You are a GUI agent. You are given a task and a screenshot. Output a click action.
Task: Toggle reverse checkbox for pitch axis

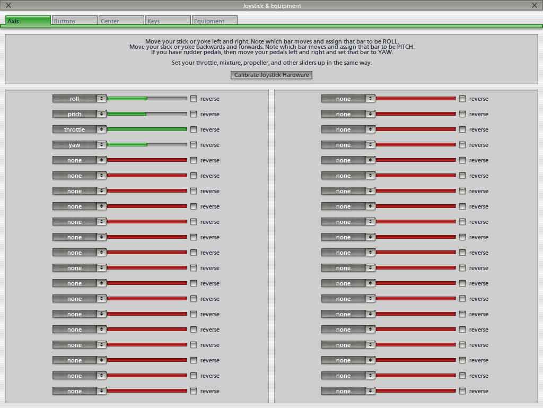pos(194,114)
